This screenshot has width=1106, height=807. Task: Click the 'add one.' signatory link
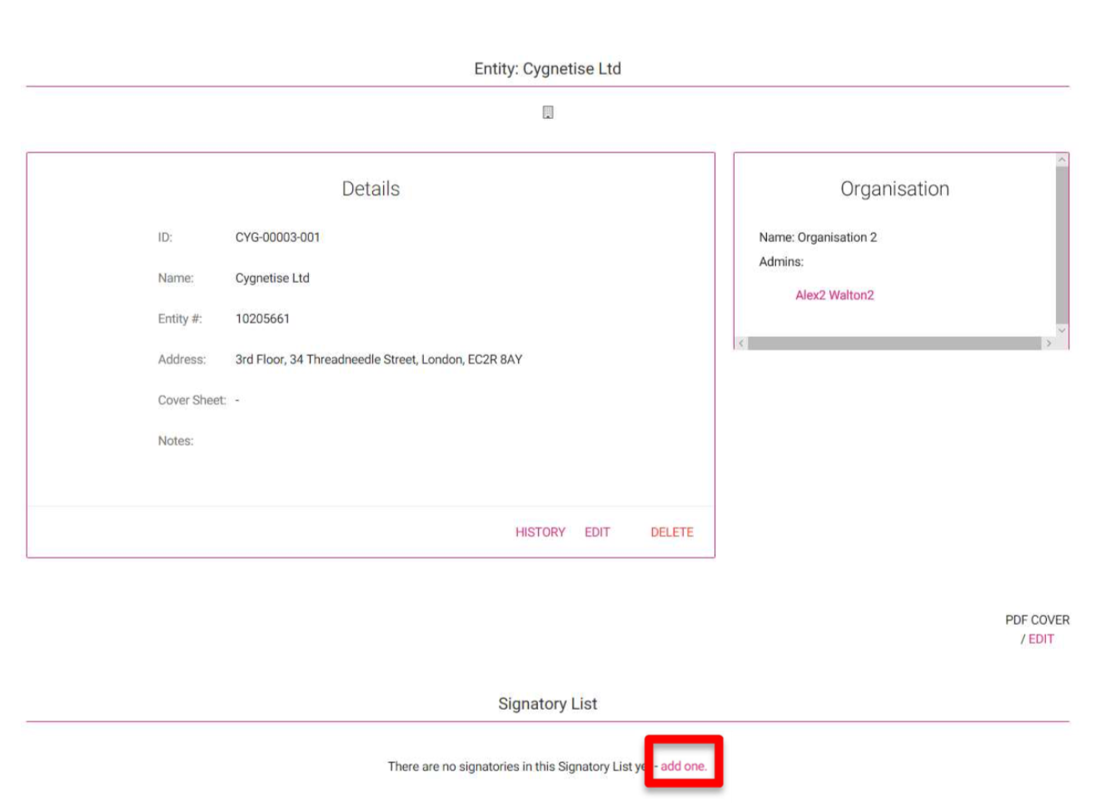684,766
